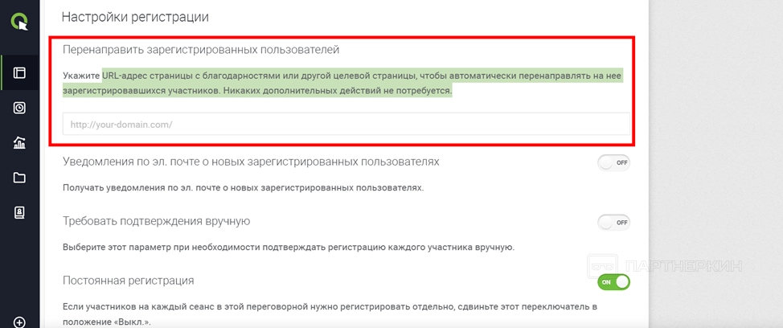The image size is (783, 328).
Task: Turn on manual confirmation requirement toggle
Action: coord(613,222)
